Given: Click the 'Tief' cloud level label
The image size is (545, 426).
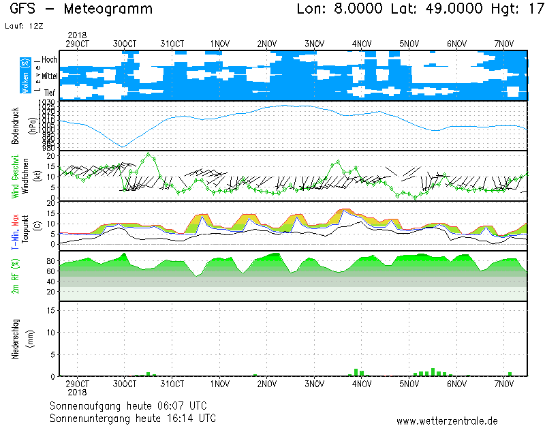Looking at the screenshot, I should (x=49, y=93).
